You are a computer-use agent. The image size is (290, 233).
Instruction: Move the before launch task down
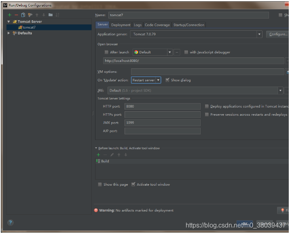(x=126, y=155)
